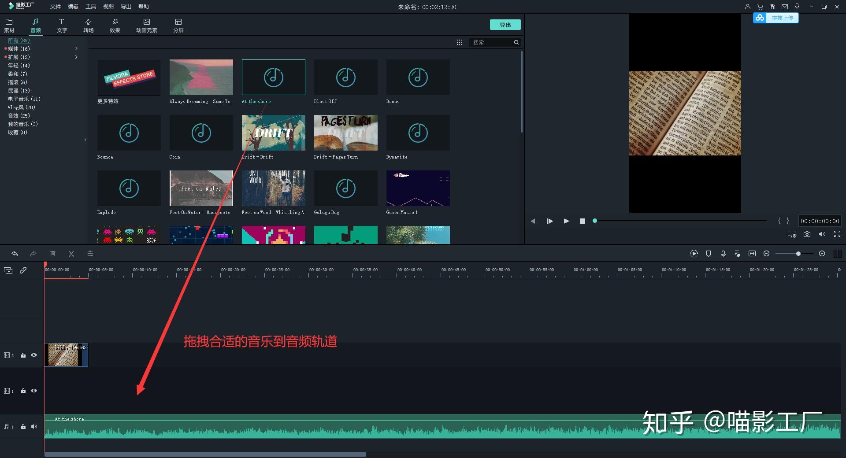Image resolution: width=846 pixels, height=458 pixels.
Task: Click the render preview icon
Action: (694, 254)
